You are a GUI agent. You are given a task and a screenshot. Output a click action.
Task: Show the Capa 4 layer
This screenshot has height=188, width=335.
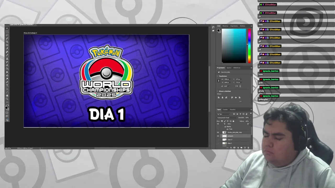click(218, 143)
